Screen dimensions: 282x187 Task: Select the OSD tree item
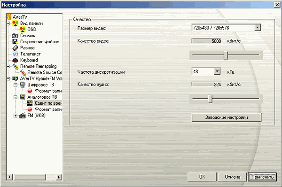click(x=32, y=29)
